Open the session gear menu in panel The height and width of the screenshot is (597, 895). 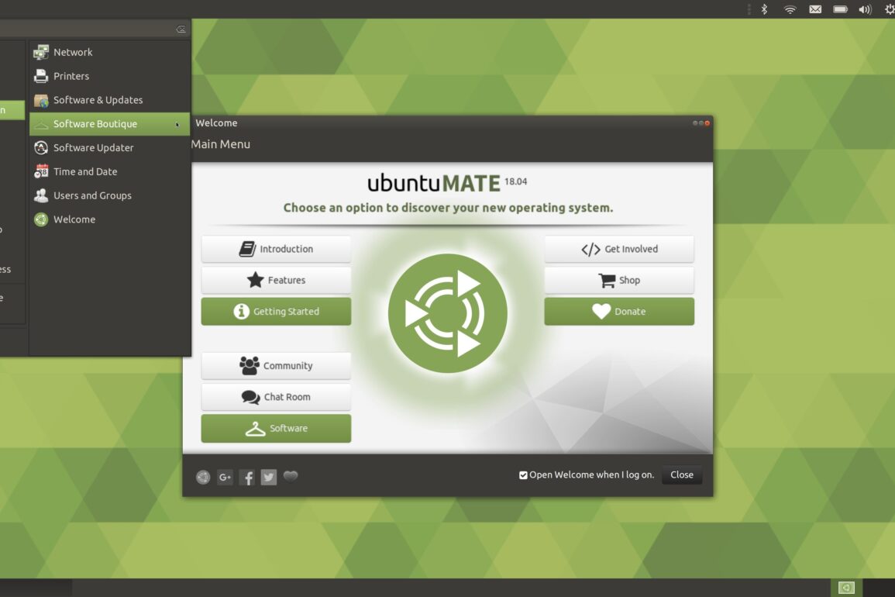(x=890, y=9)
